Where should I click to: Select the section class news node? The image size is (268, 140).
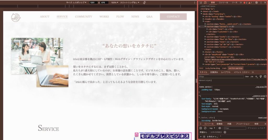(222, 42)
